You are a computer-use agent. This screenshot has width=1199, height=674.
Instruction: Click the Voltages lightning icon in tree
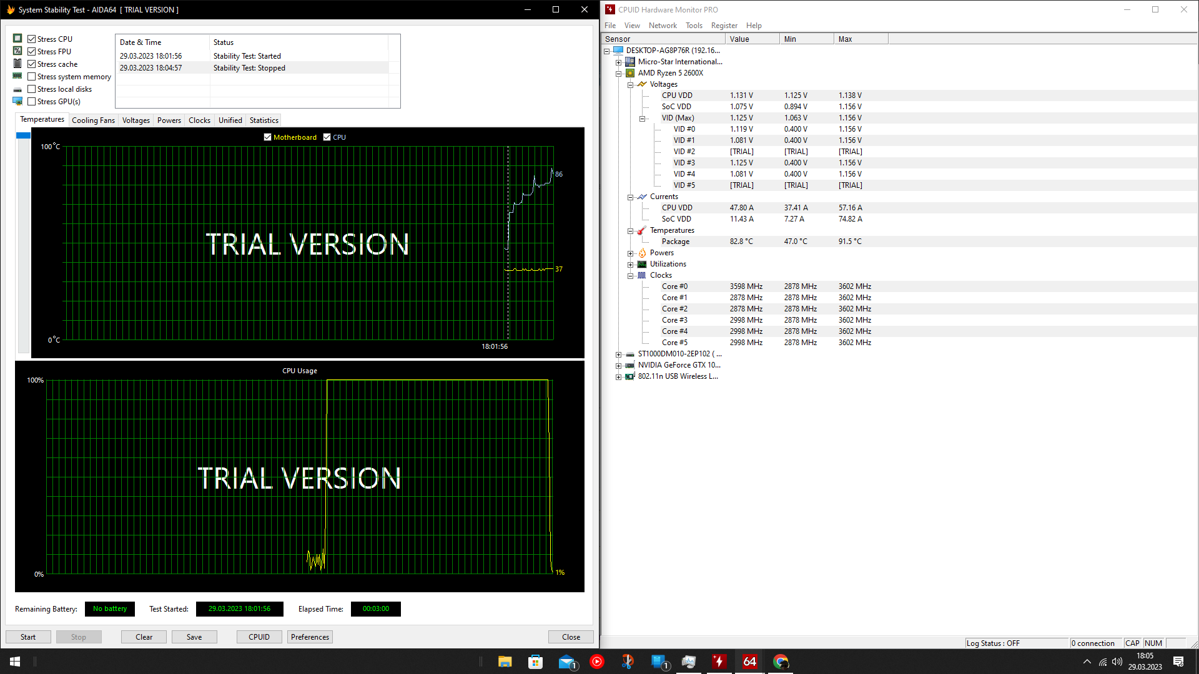pyautogui.click(x=641, y=84)
